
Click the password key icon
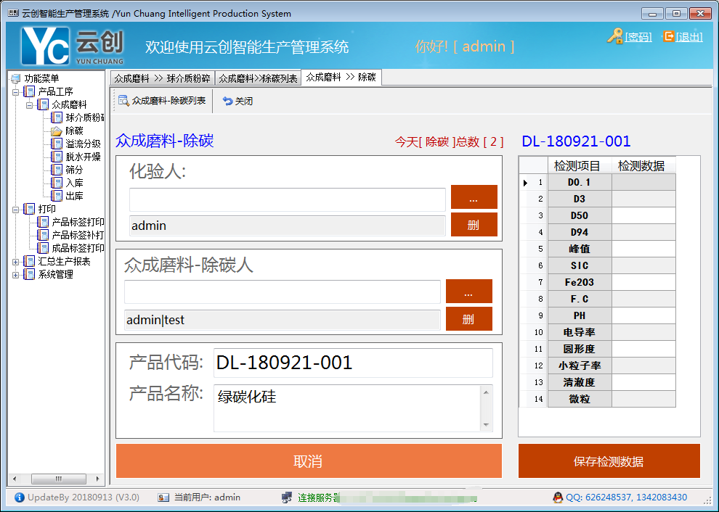614,36
